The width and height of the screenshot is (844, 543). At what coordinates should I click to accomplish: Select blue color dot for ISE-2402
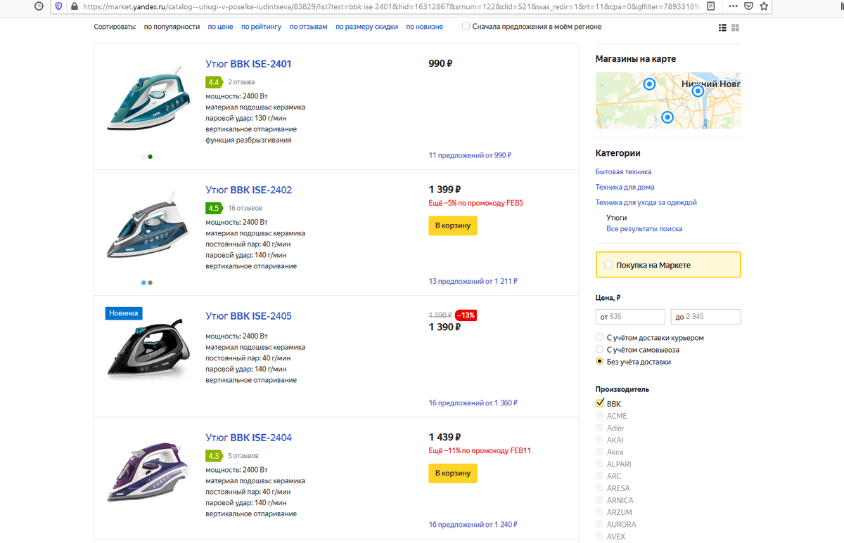pyautogui.click(x=143, y=282)
